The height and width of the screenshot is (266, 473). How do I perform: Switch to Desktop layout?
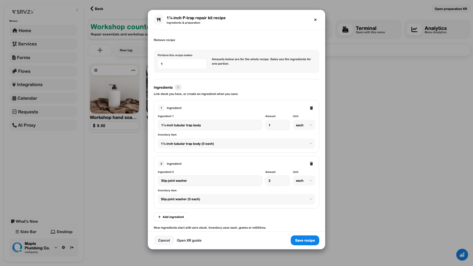click(62, 232)
